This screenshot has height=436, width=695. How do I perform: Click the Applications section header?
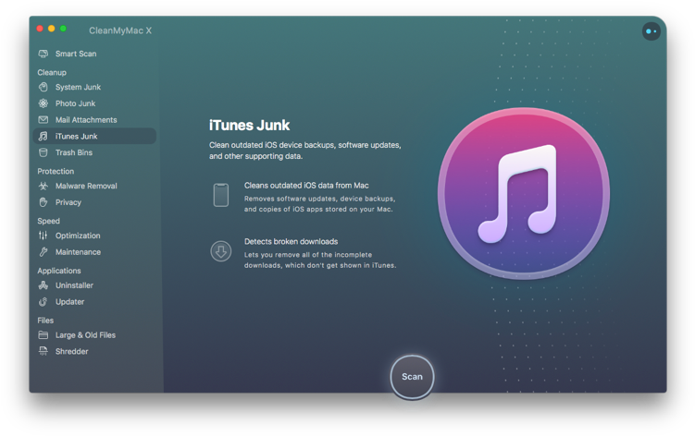(59, 271)
